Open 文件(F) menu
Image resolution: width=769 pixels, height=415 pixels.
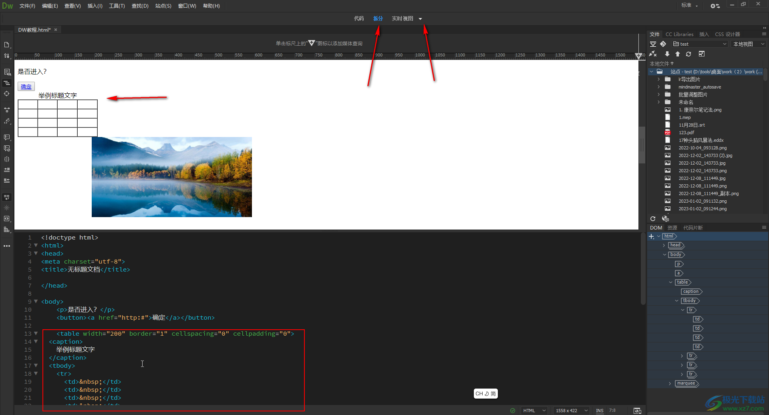coord(27,6)
